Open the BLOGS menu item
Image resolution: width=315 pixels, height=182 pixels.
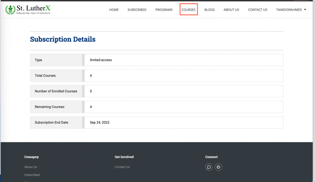click(x=210, y=10)
